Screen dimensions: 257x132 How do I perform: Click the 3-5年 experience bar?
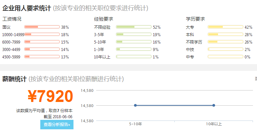(134, 34)
